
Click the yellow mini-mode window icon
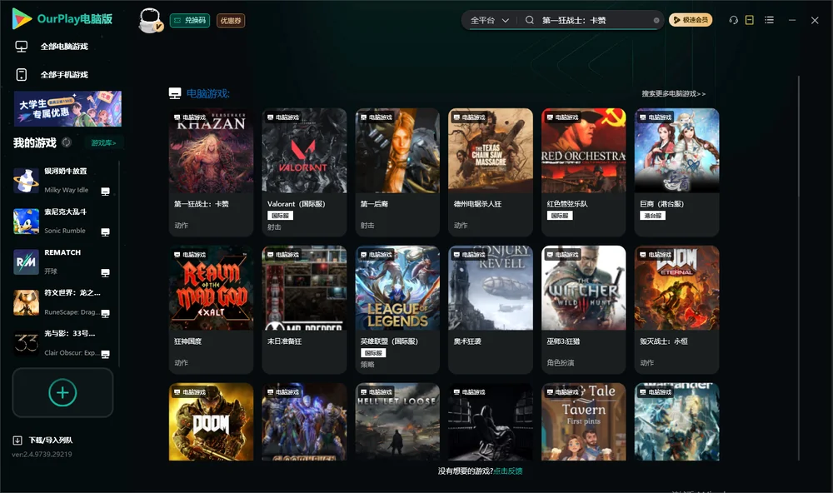click(x=749, y=20)
